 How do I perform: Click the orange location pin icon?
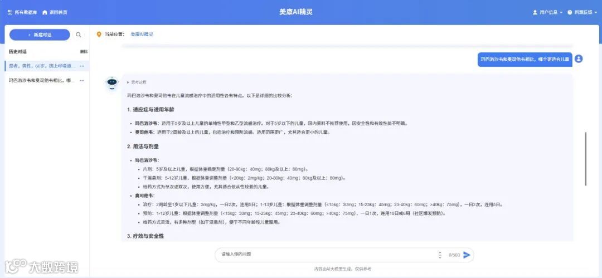click(x=99, y=34)
